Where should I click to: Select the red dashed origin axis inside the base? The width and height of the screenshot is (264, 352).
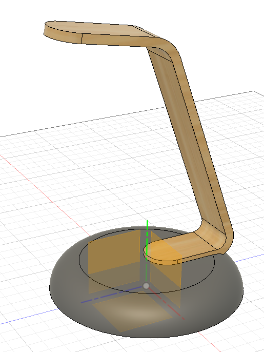coord(167,304)
